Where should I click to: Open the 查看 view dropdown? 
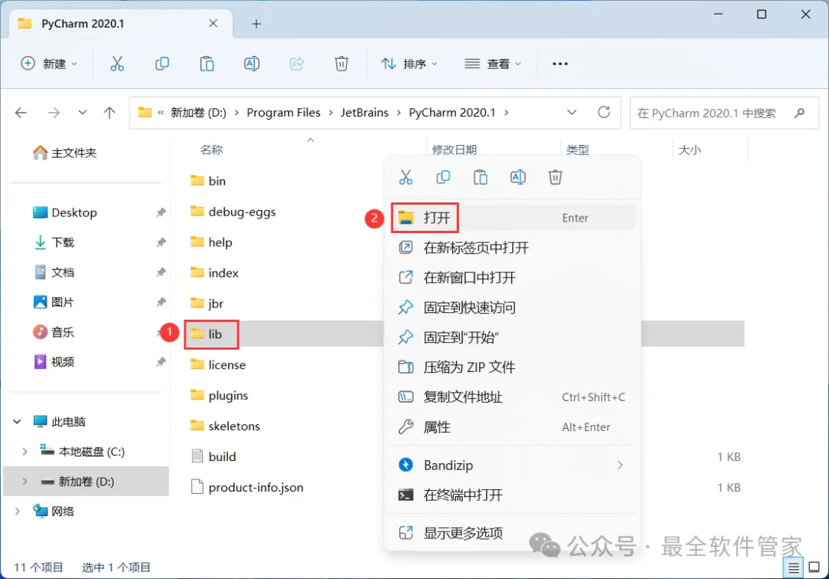pyautogui.click(x=493, y=64)
